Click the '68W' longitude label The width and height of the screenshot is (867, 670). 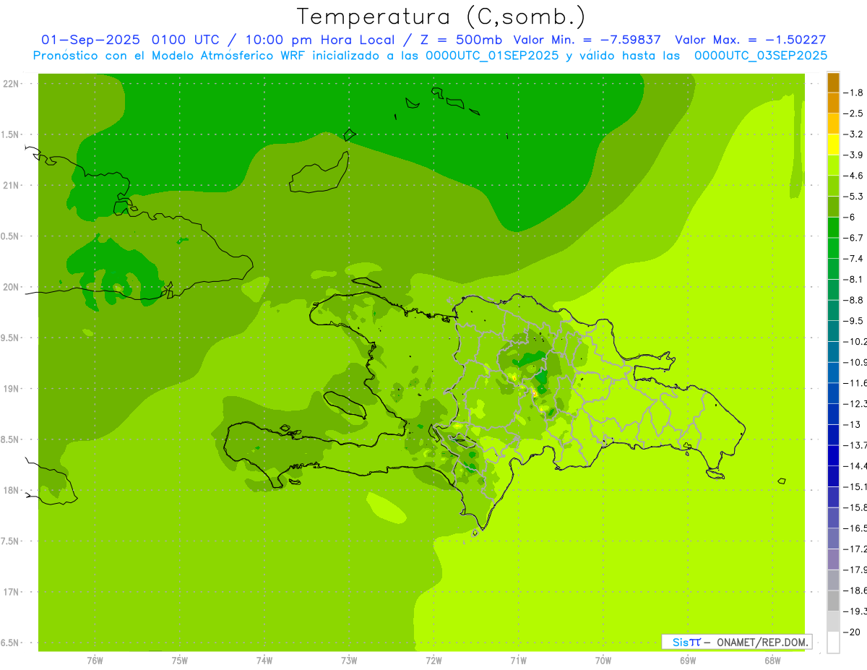772,660
